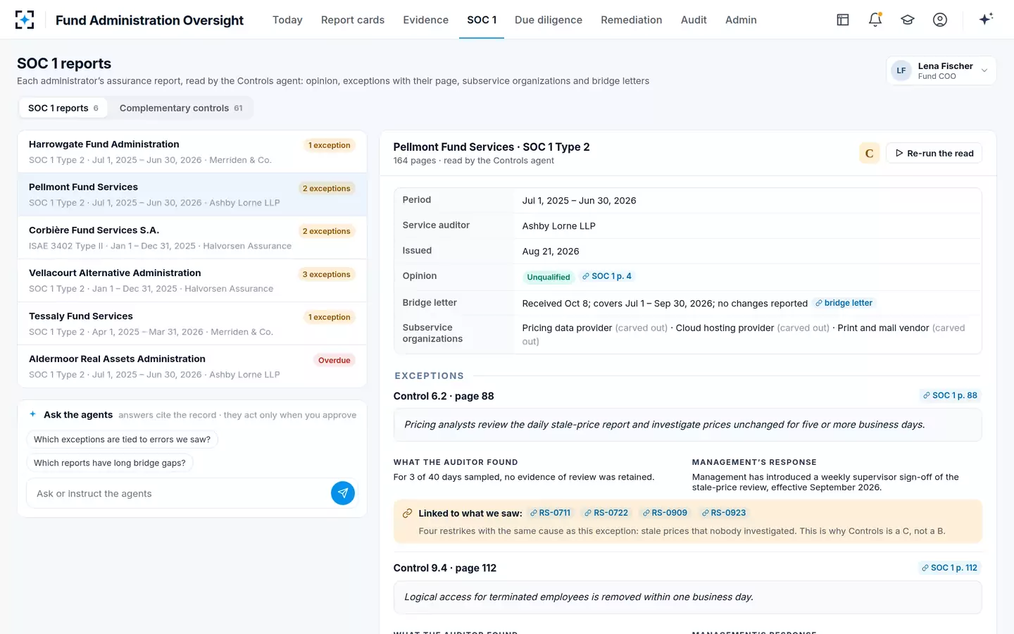Screen dimensions: 1014x634
Task: Focus the Ask or instruct the agents field
Action: coord(180,493)
